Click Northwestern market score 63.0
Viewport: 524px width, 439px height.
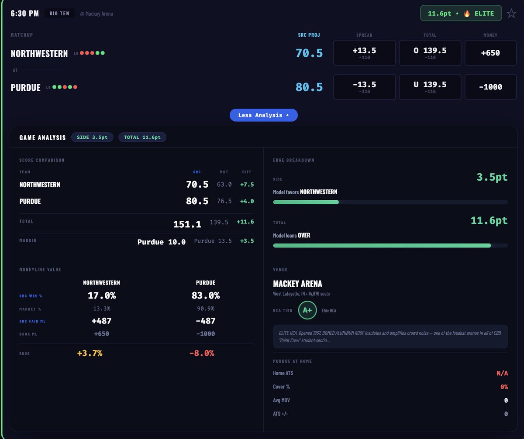tap(224, 185)
